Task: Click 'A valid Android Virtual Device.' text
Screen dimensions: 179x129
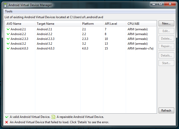Action: (x=30, y=117)
